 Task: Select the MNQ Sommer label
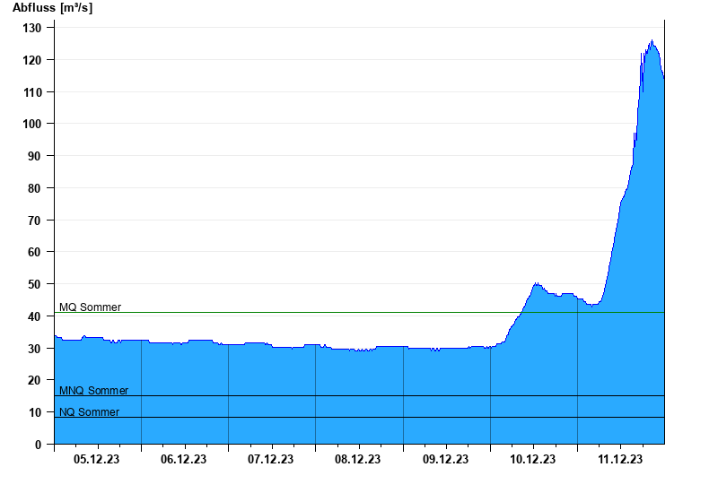click(x=93, y=391)
